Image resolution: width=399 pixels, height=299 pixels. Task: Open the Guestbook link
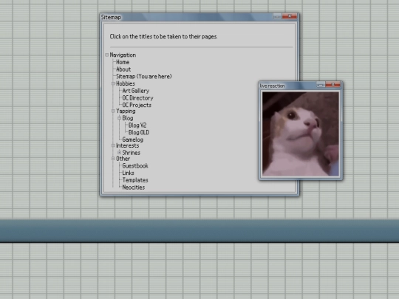click(x=135, y=166)
